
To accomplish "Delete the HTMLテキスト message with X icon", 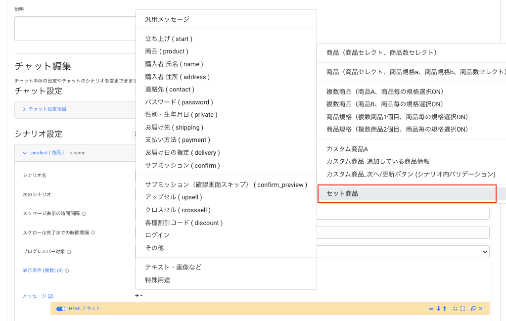I will click(481, 309).
